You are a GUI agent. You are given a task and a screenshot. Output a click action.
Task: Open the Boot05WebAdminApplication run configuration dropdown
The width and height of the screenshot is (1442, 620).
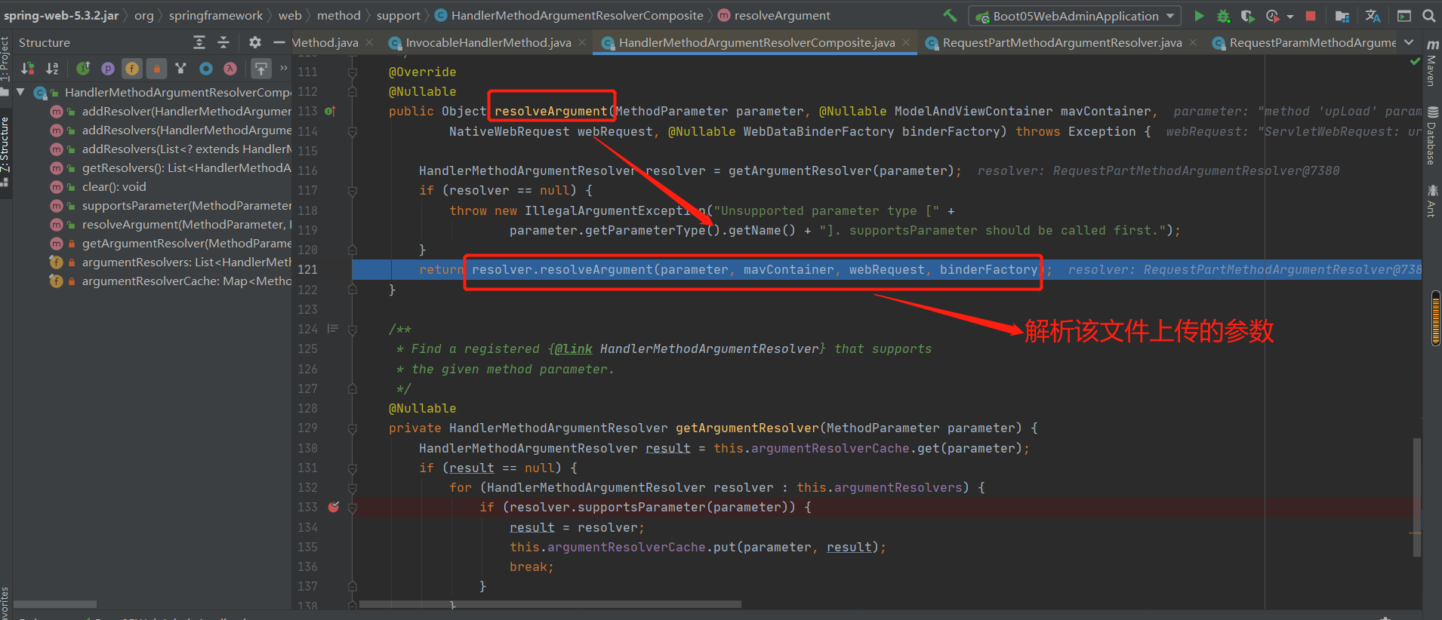tap(1074, 16)
